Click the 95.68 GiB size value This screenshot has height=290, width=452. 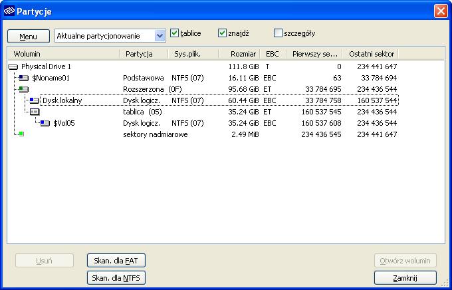point(243,89)
